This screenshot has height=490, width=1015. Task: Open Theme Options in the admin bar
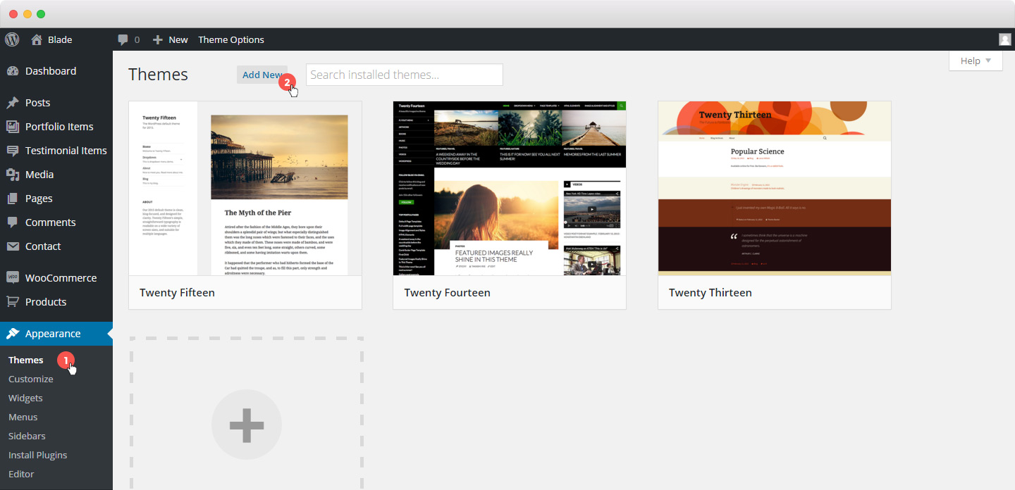pos(231,39)
